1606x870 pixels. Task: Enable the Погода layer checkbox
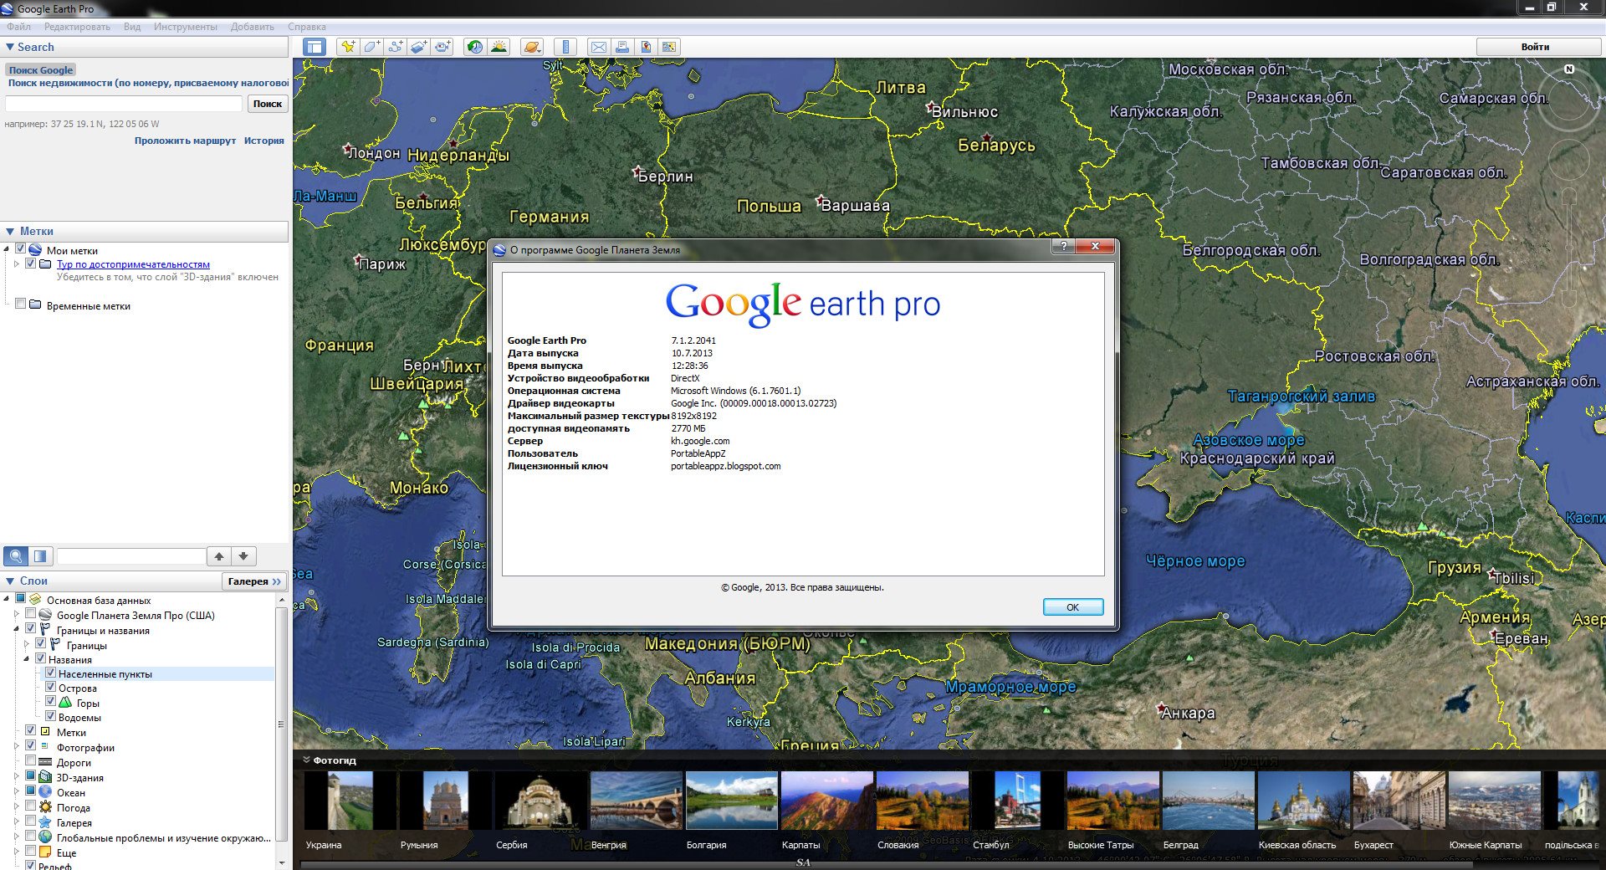[x=31, y=806]
